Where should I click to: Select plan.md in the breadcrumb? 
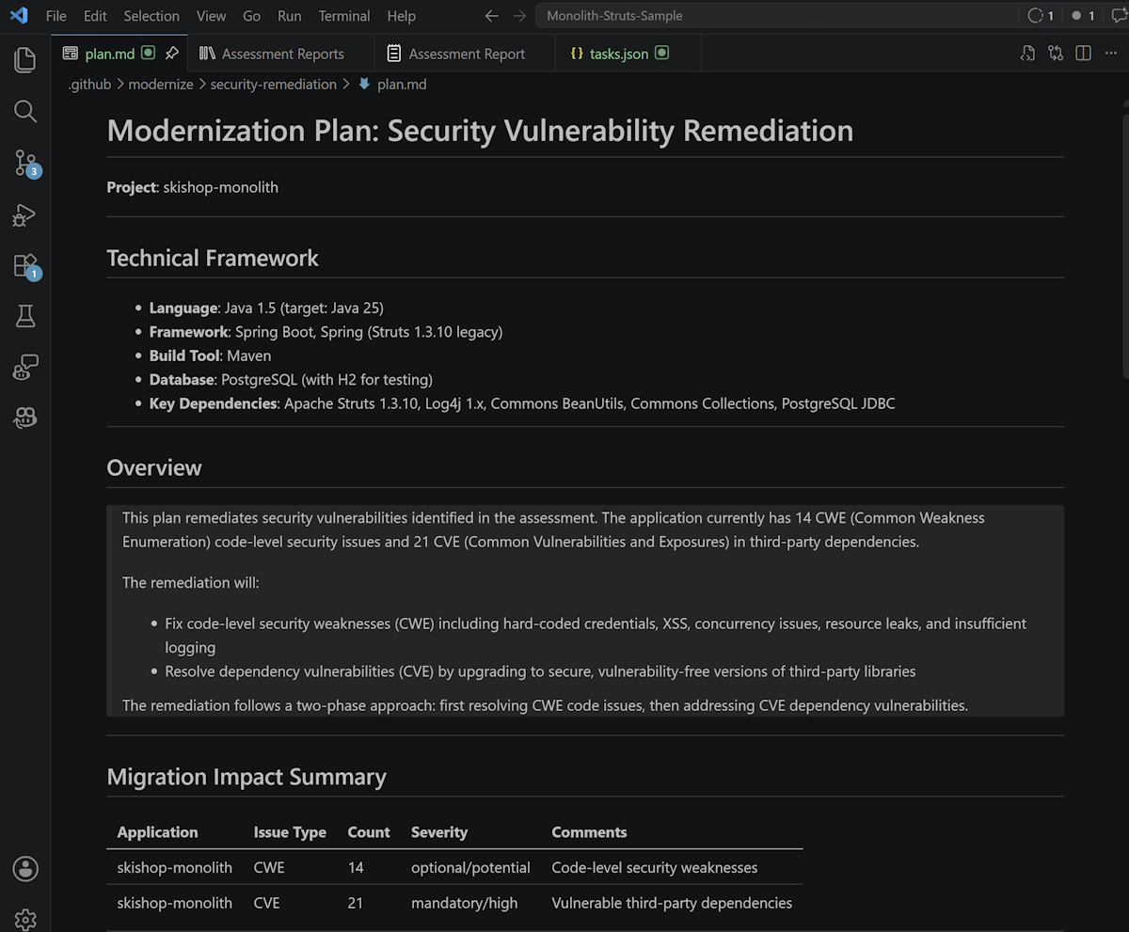click(402, 85)
